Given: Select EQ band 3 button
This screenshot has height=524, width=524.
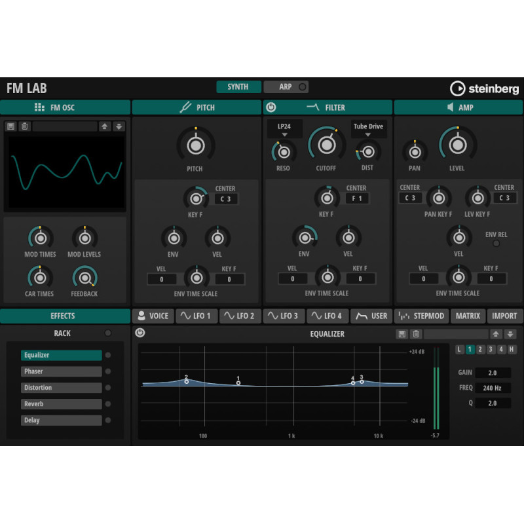Looking at the screenshot, I should click(491, 350).
